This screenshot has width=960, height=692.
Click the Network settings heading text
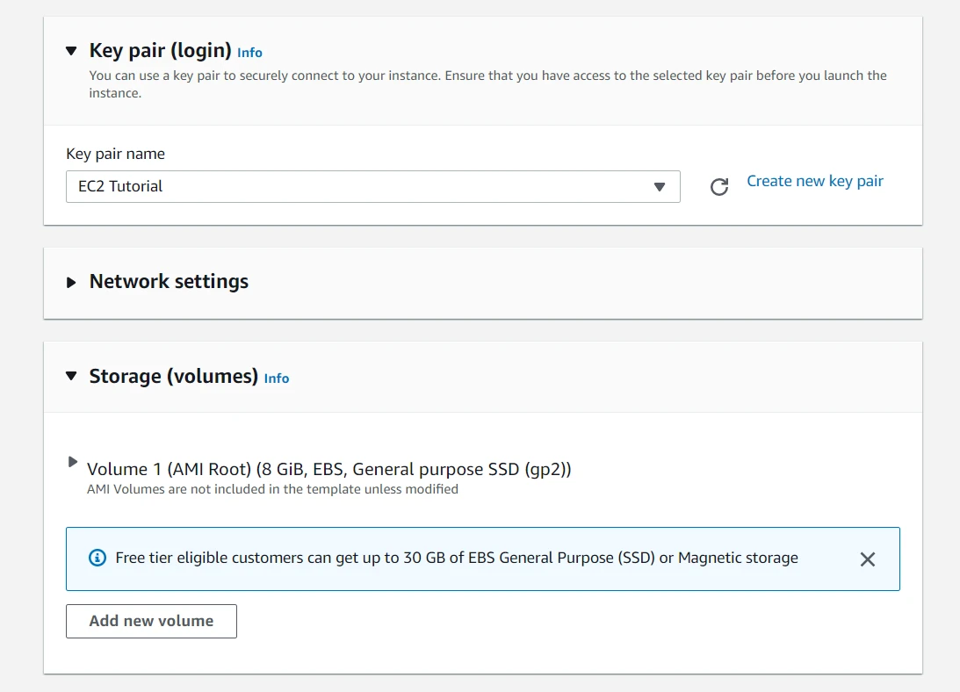[x=168, y=282]
